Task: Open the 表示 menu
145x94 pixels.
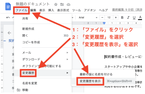Action: (x=42, y=10)
